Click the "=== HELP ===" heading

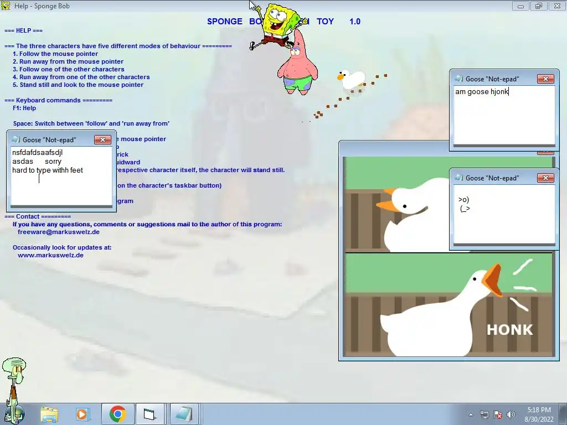(23, 31)
